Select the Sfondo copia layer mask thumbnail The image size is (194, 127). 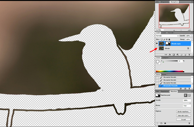(168, 43)
